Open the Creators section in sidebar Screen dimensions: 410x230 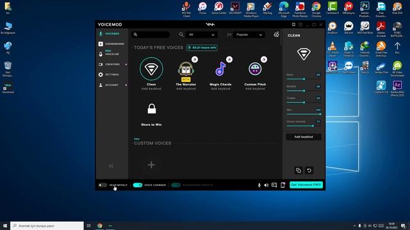(110, 64)
